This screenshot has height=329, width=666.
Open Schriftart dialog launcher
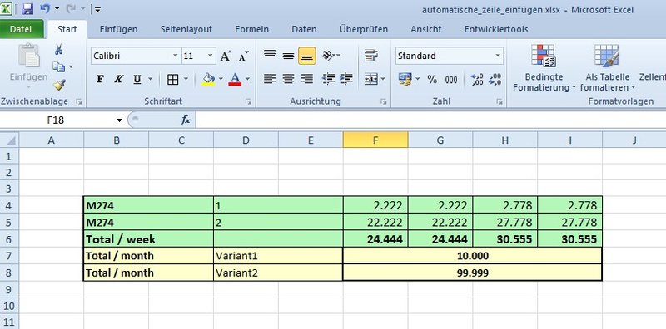248,101
